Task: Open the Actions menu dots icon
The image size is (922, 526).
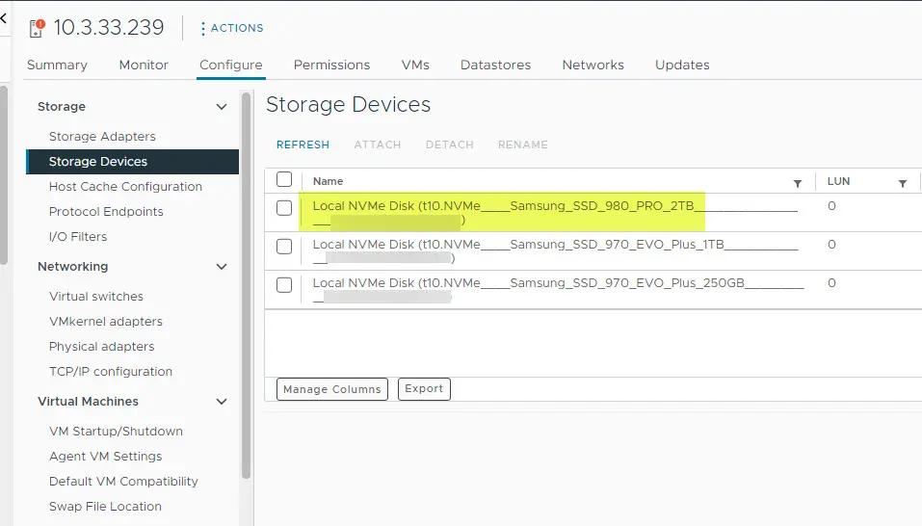Action: (x=203, y=29)
